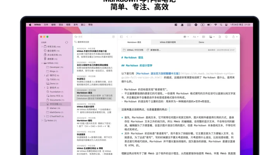Go back with the left arrow
Screen dimensions: 279x155
[127, 37]
